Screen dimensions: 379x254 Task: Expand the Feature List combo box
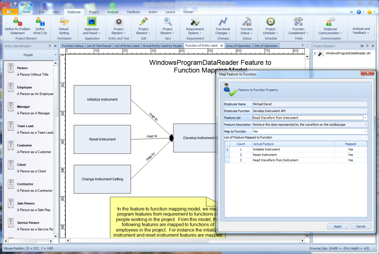click(365, 118)
